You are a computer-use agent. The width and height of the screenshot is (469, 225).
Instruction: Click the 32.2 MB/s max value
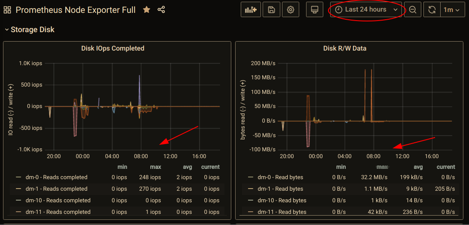(374, 177)
